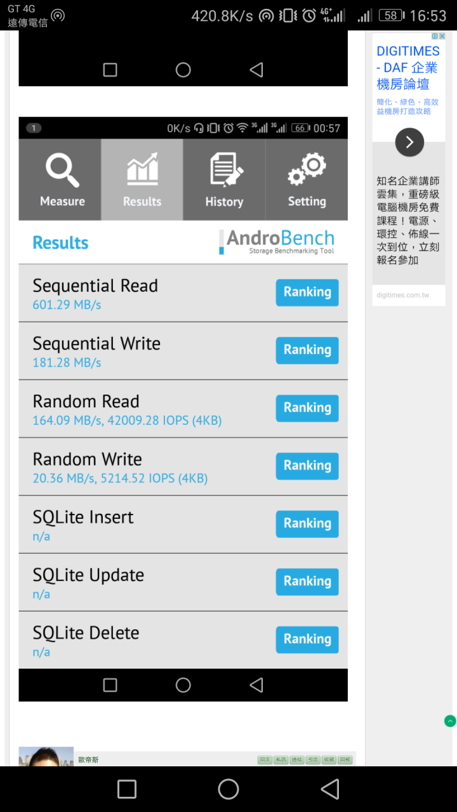Select the Results chart icon tab
This screenshot has width=457, height=812.
(x=142, y=180)
